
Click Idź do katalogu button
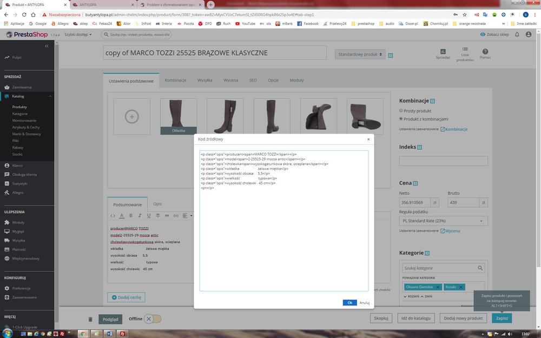(415, 319)
